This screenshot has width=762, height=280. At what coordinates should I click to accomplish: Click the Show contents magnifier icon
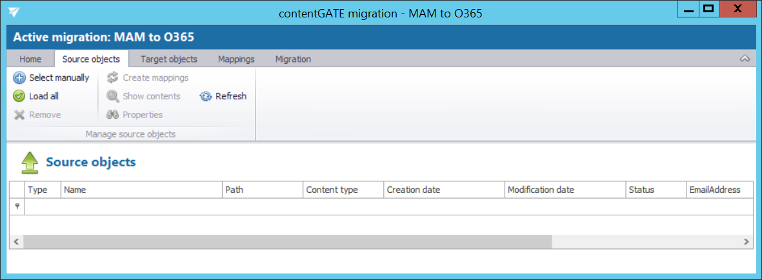tap(113, 96)
